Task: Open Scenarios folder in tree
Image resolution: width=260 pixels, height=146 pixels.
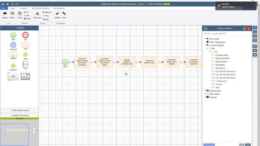Action: tap(220, 68)
